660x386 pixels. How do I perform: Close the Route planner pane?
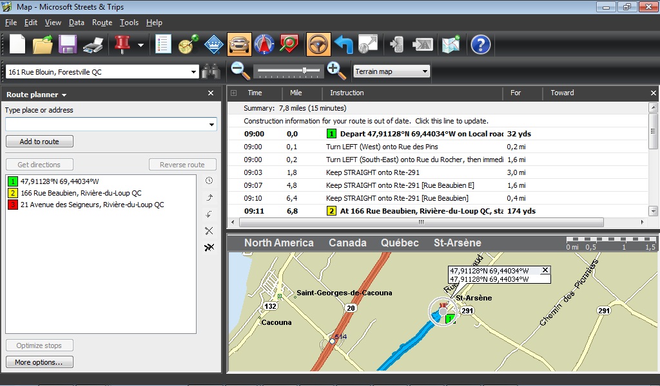click(x=211, y=93)
